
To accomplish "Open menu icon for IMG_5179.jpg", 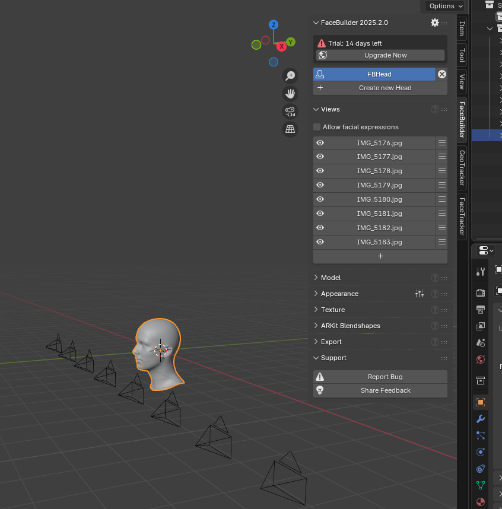I will point(441,185).
